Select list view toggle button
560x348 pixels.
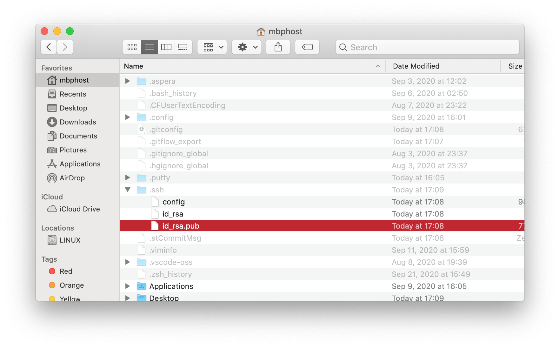pos(149,47)
